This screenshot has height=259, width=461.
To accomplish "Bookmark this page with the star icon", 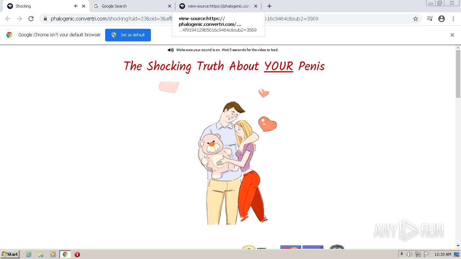I will (x=416, y=19).
